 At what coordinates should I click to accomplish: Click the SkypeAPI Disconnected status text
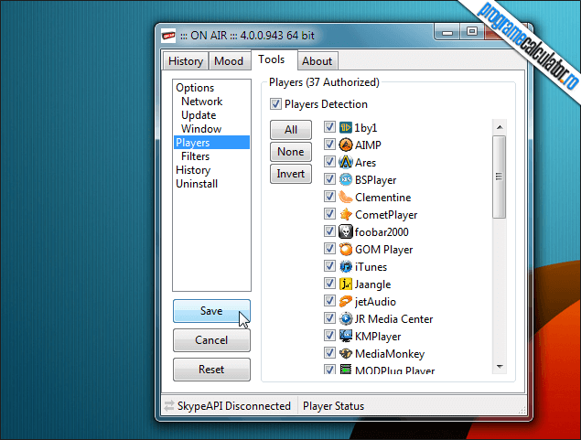pos(234,406)
